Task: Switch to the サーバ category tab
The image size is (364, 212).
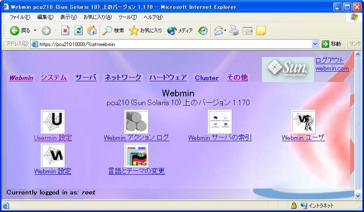Action: pyautogui.click(x=86, y=78)
